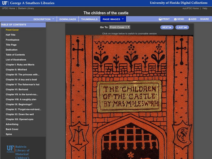The height and width of the screenshot is (159, 212).
Task: Switch to the THUMBNAILS tab
Action: (x=90, y=19)
